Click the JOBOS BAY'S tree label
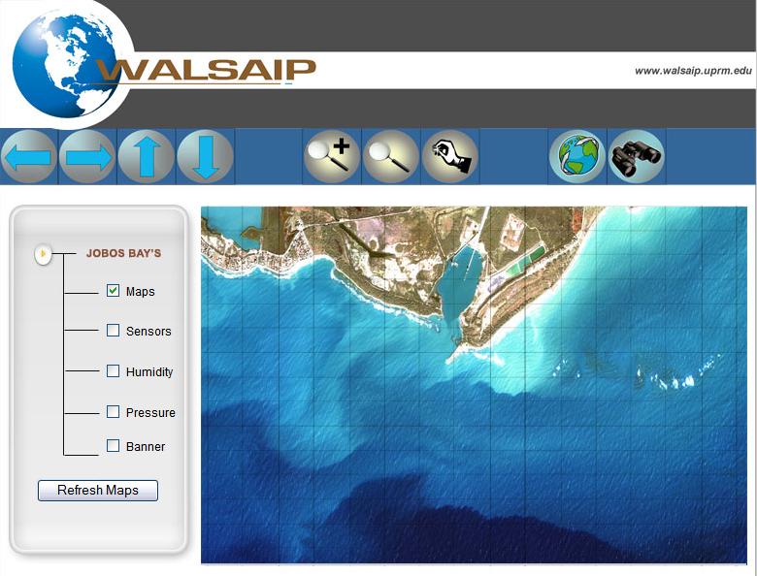 point(123,253)
